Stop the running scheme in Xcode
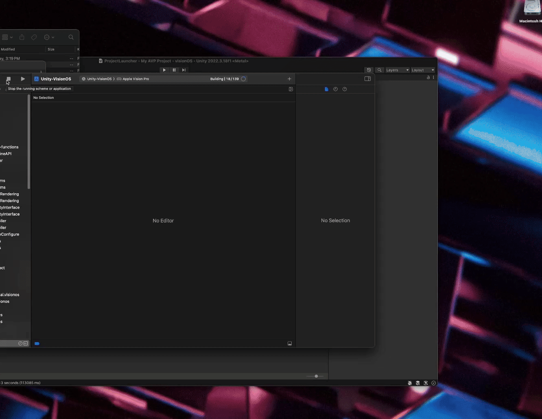Viewport: 542px width, 419px height. point(9,79)
